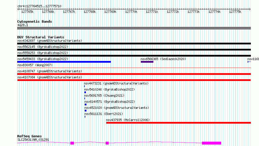
Task: Select small blue marker under nsv6140571
Action: pos(86,104)
